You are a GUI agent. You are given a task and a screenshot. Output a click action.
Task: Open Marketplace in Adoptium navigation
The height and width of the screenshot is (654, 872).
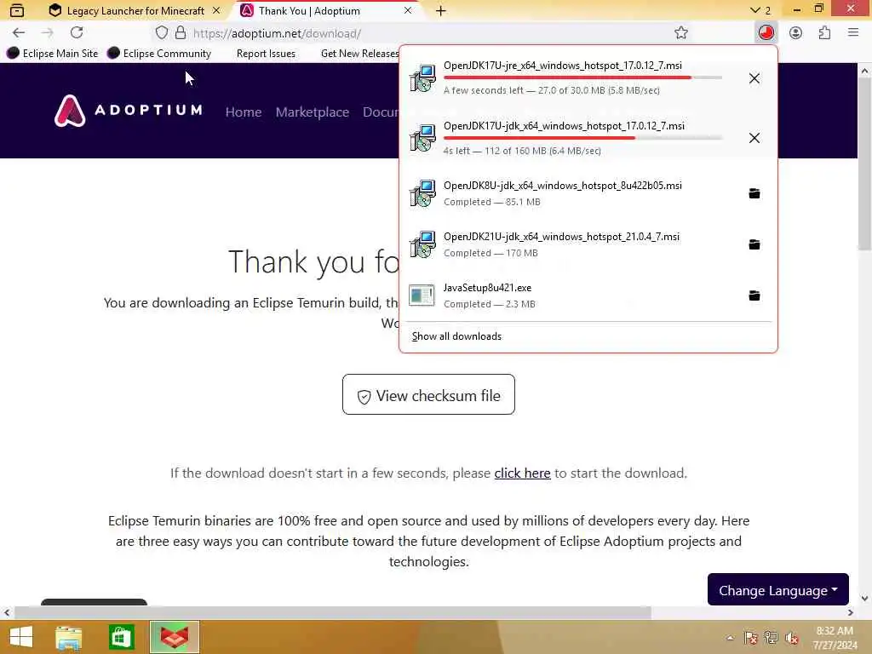click(312, 112)
